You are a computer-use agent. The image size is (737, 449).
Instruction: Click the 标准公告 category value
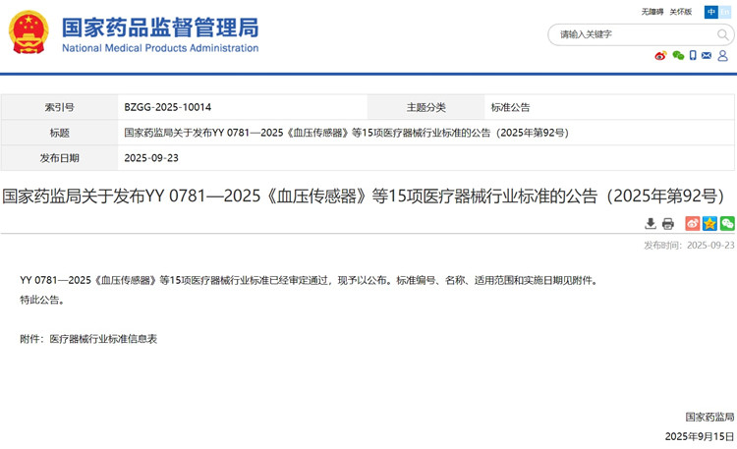510,107
